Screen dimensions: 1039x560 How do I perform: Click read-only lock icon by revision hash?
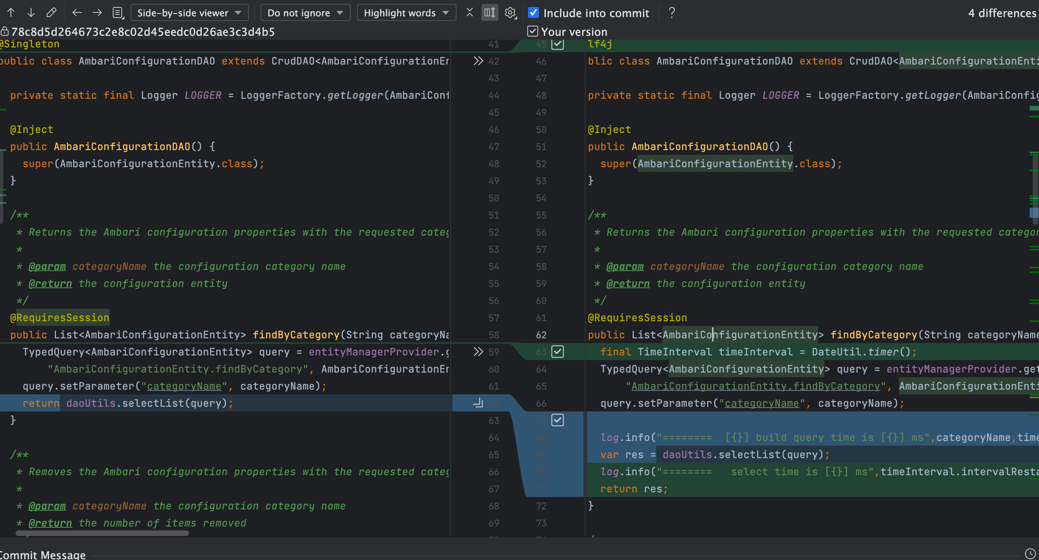(x=4, y=31)
